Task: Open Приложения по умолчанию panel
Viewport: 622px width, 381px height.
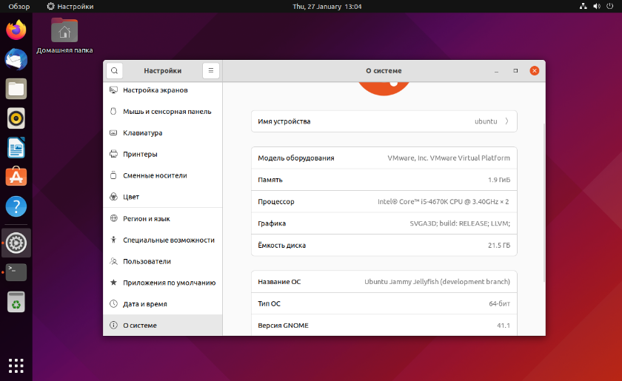Action: tap(163, 283)
